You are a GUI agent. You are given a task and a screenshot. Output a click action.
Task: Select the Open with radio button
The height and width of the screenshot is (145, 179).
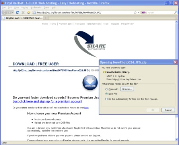106,89
